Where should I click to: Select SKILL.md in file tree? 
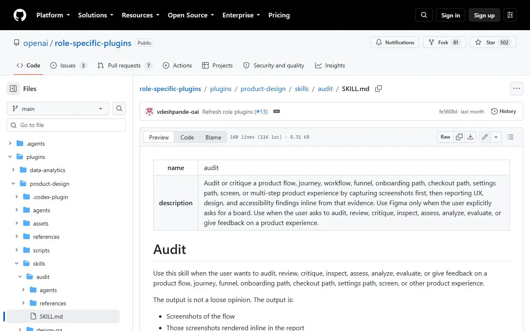coord(63,317)
